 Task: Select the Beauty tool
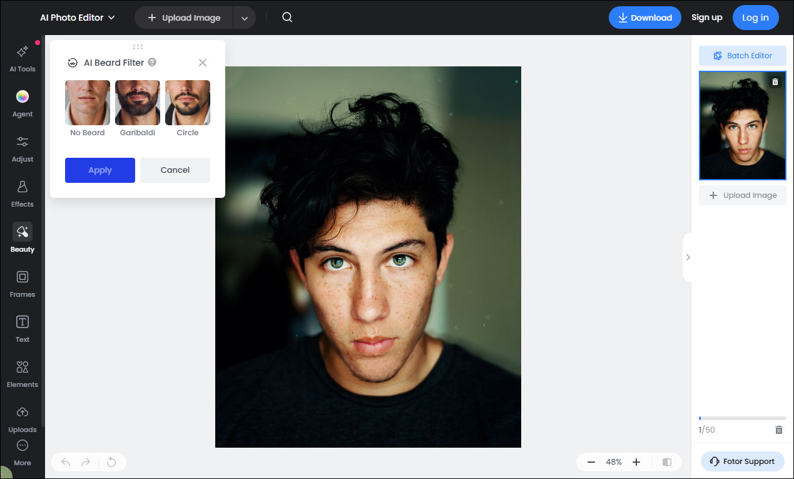tap(22, 239)
